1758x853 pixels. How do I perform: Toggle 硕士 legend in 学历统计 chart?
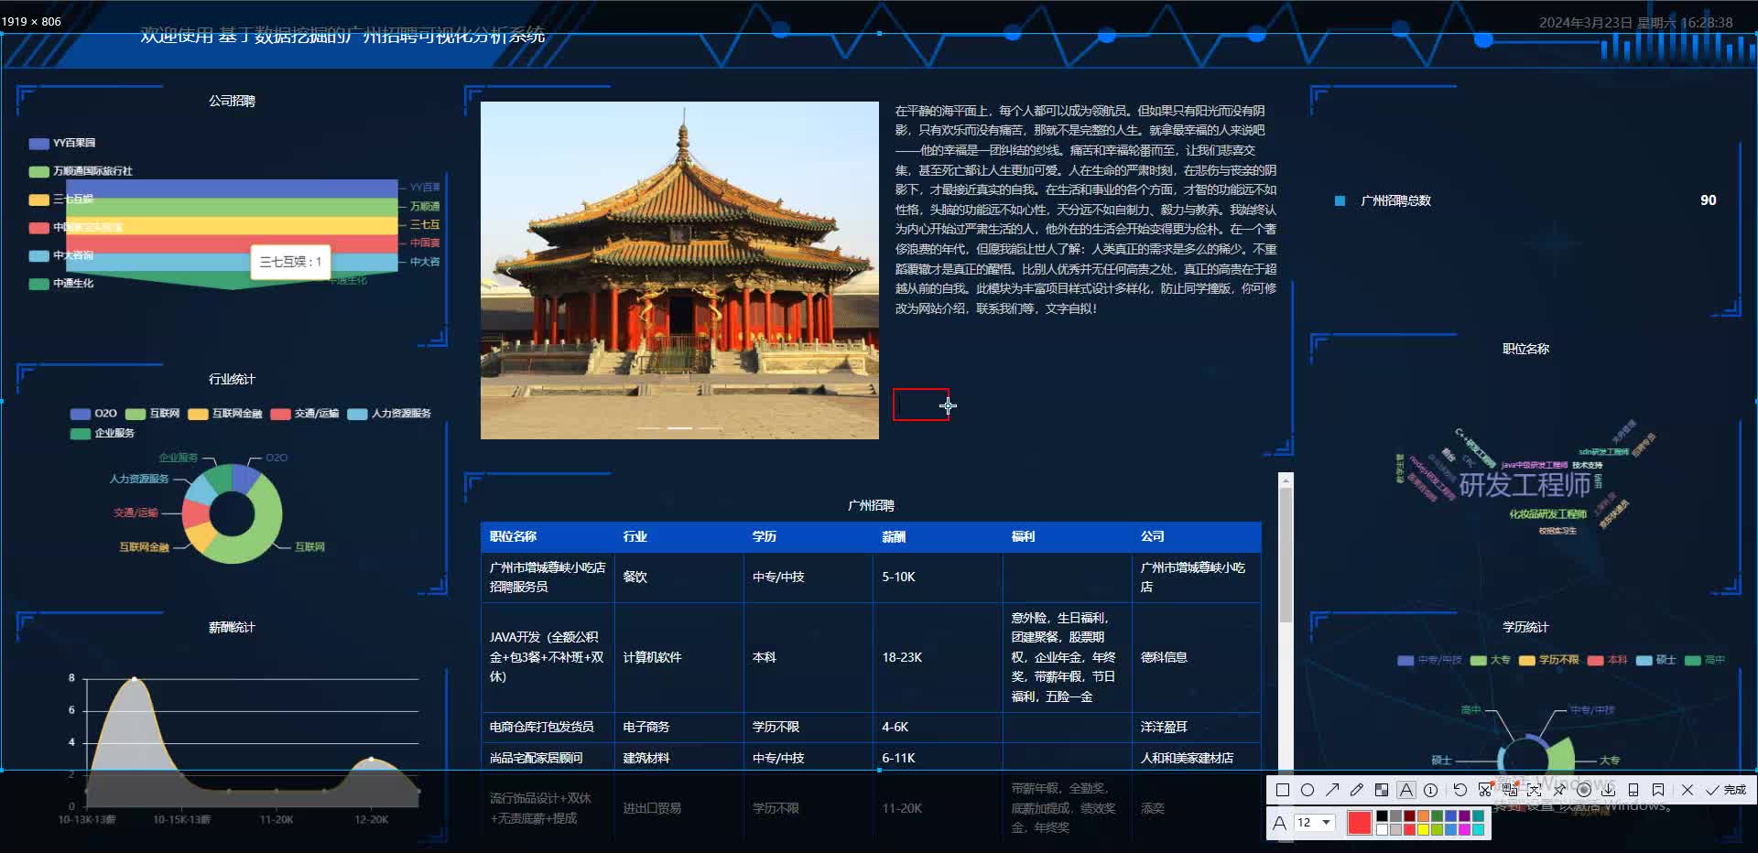point(1655,660)
